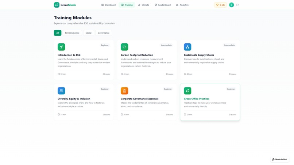Click the Leaderboard trophy icon
Screen dimensions: 294x165
pos(156,5)
